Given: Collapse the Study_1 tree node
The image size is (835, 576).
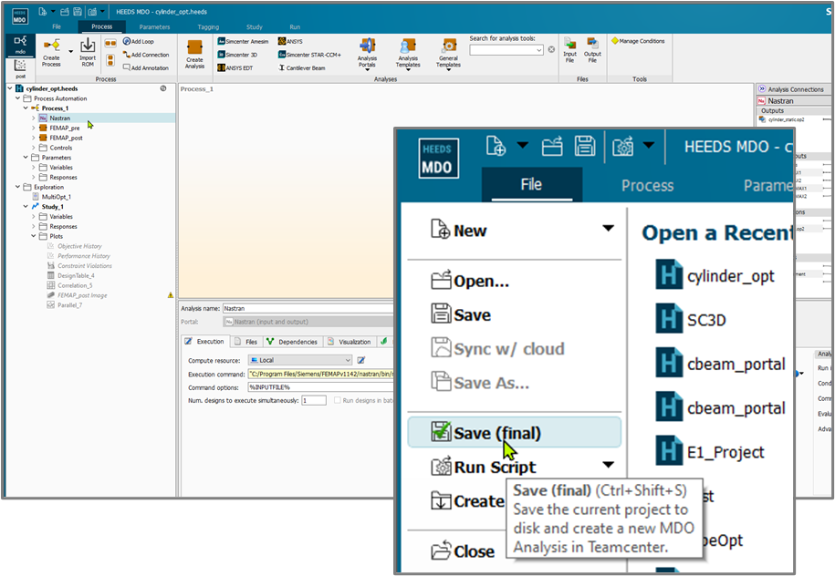Looking at the screenshot, I should coord(26,206).
